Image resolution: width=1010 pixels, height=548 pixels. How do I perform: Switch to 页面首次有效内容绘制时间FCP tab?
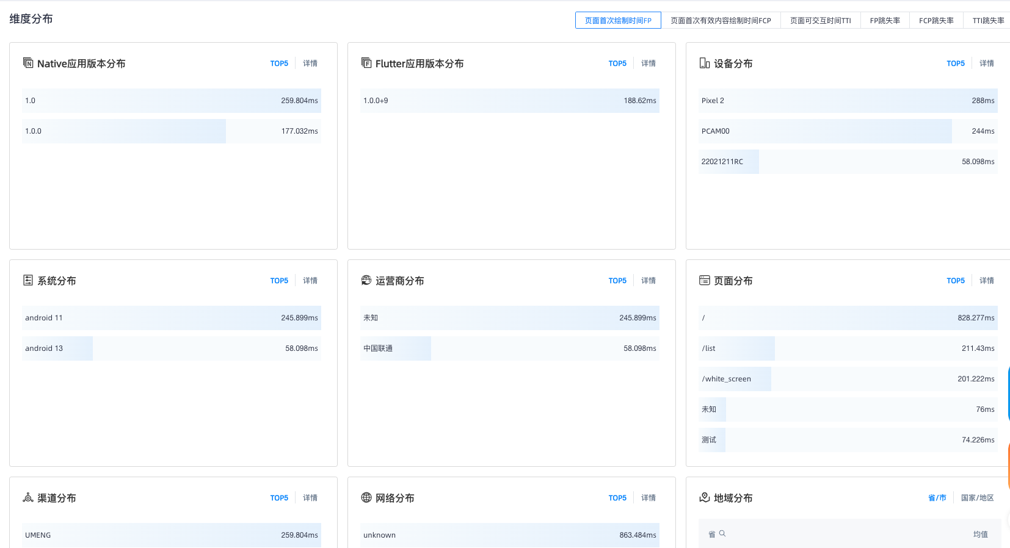click(x=721, y=20)
